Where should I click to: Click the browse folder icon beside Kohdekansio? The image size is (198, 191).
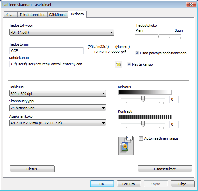[119, 64]
